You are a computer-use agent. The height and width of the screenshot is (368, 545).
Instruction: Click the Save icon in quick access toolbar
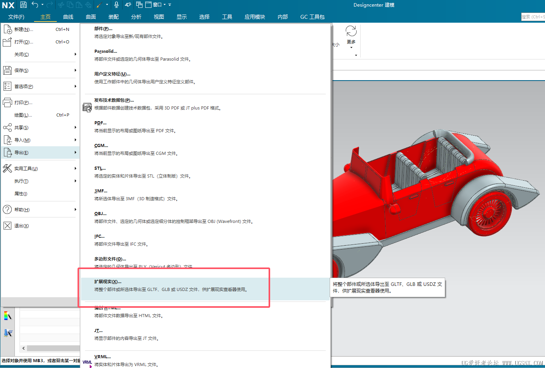point(23,5)
